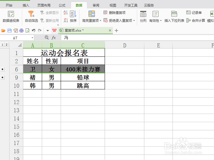
Task: Open the 排序 sort dialog
Action: click(73, 17)
